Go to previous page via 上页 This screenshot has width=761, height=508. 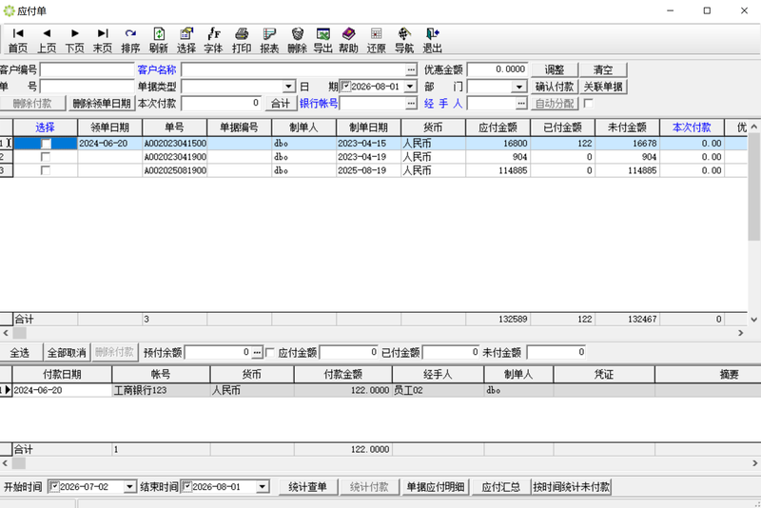[x=47, y=40]
